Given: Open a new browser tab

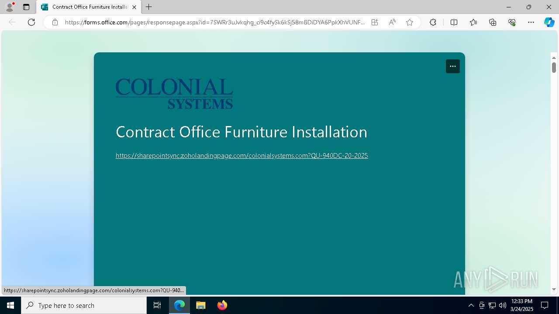Looking at the screenshot, I should [x=149, y=7].
